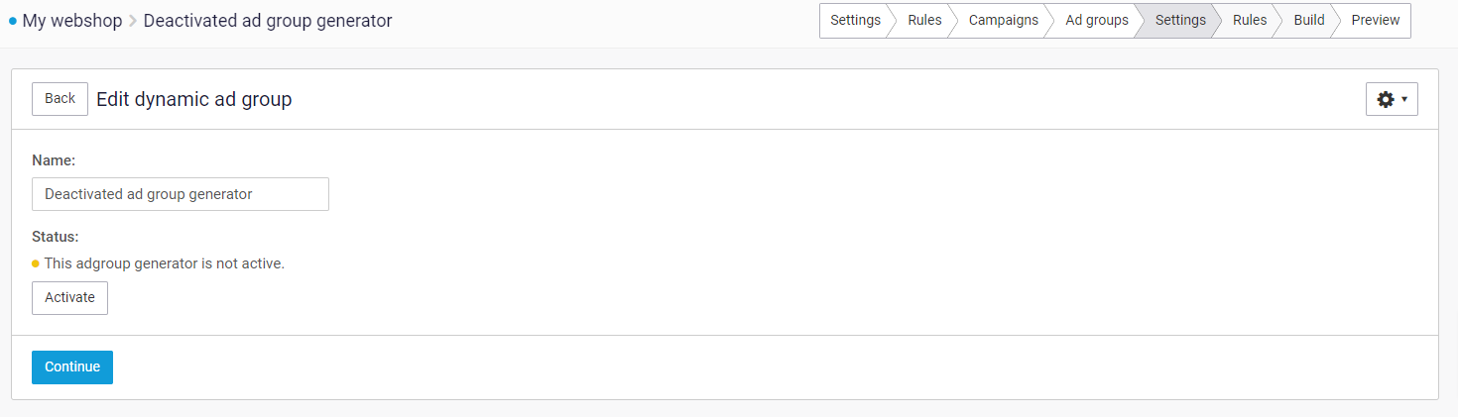1458x417 pixels.
Task: Click the gear icon in the panel header
Action: coord(1386,99)
